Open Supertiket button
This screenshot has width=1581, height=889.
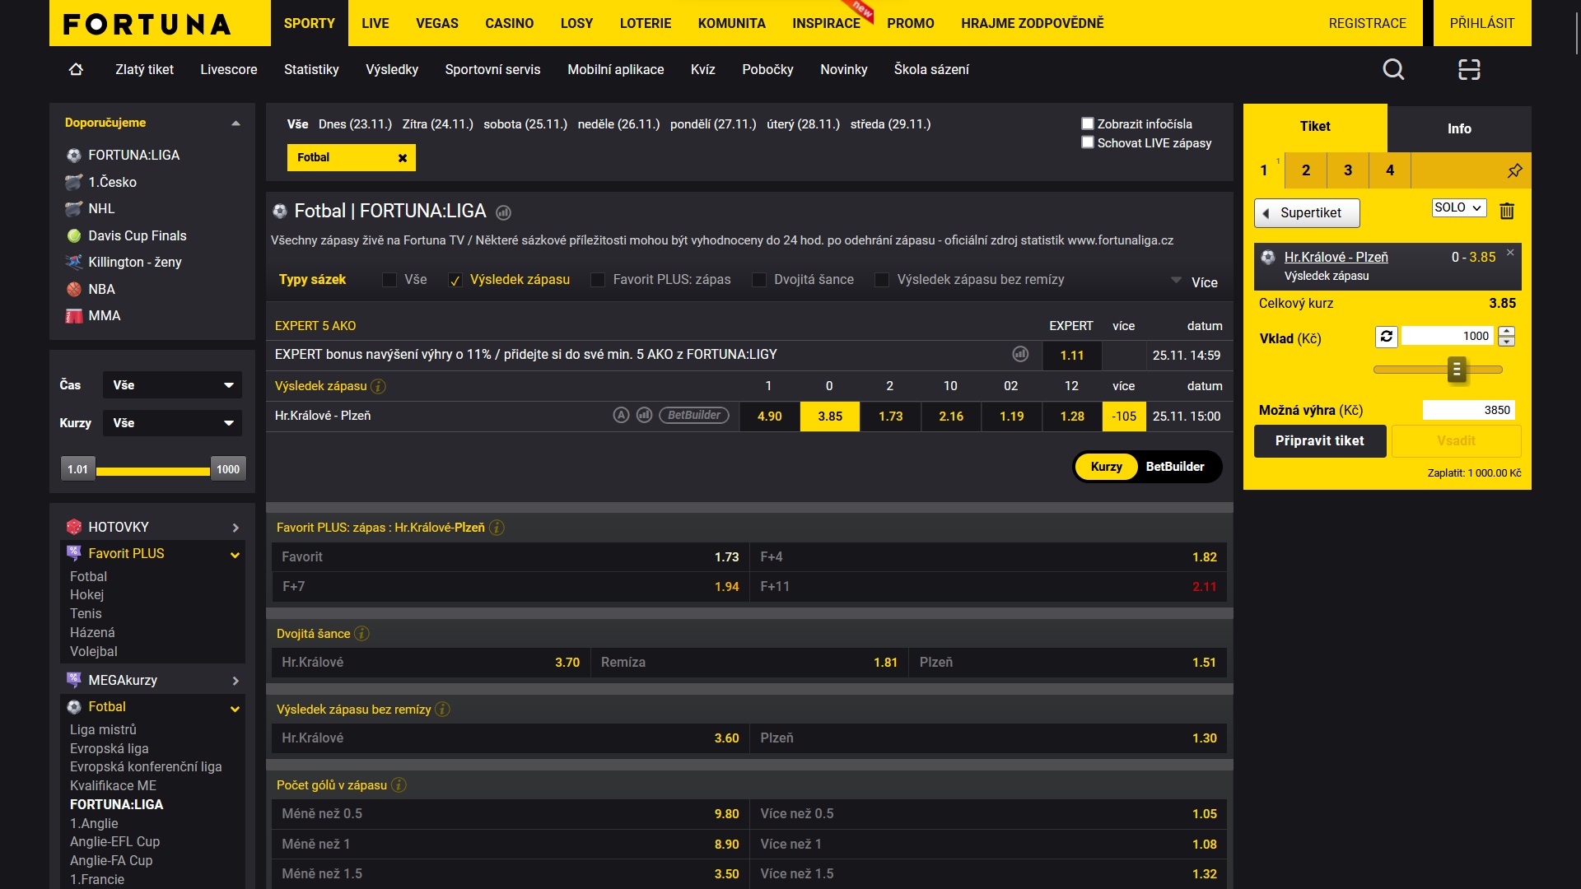pos(1307,212)
